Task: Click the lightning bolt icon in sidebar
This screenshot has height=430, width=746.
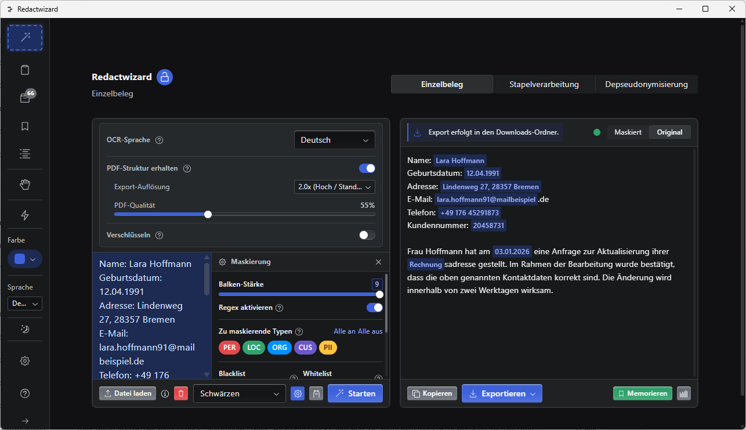Action: pyautogui.click(x=25, y=215)
